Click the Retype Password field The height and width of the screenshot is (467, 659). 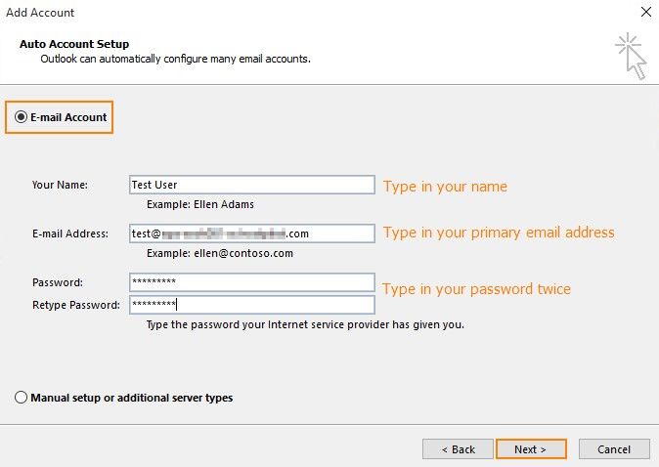[251, 305]
